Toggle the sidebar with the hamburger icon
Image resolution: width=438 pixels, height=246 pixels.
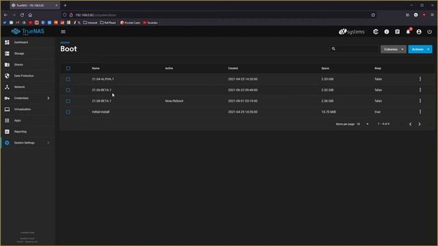[63, 32]
